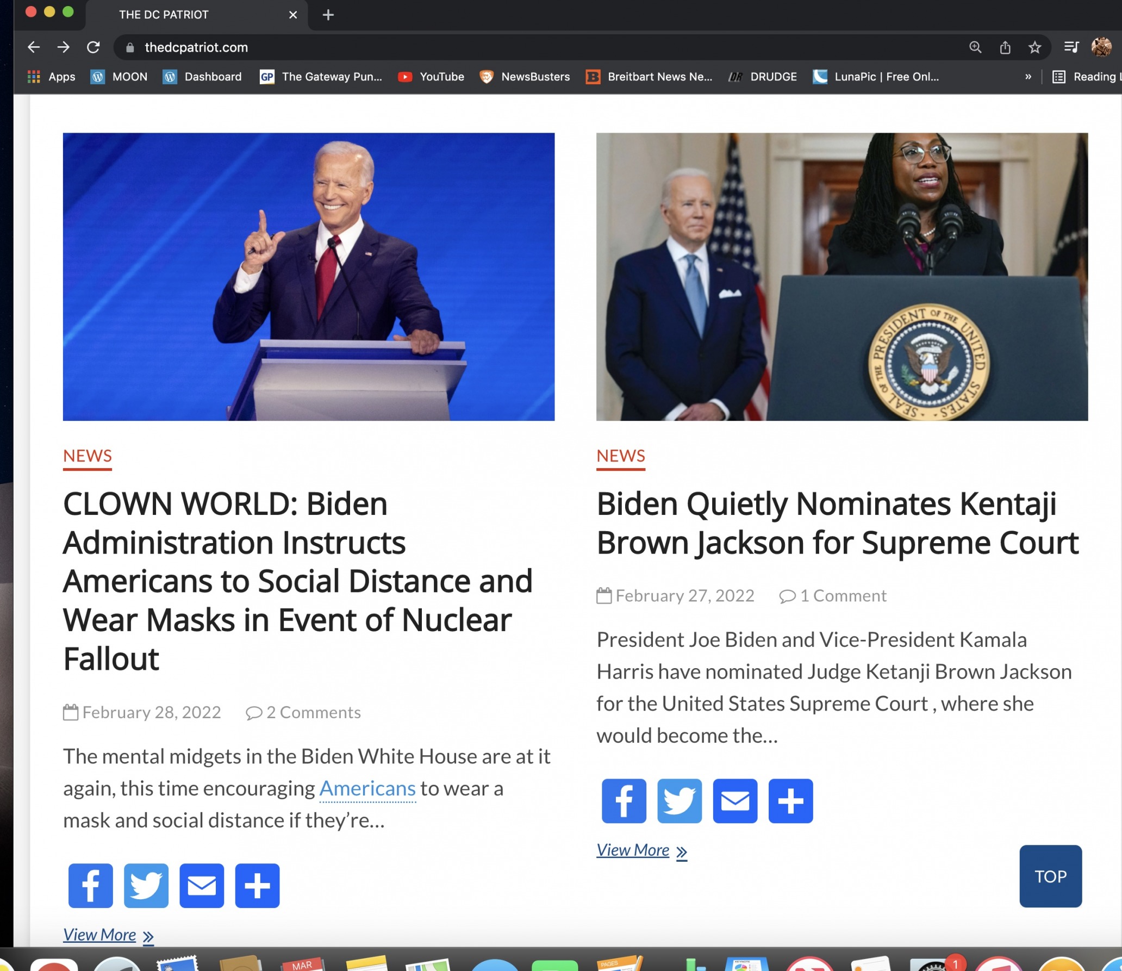View More of CLOWN WORLD article
The height and width of the screenshot is (971, 1122).
click(x=108, y=935)
